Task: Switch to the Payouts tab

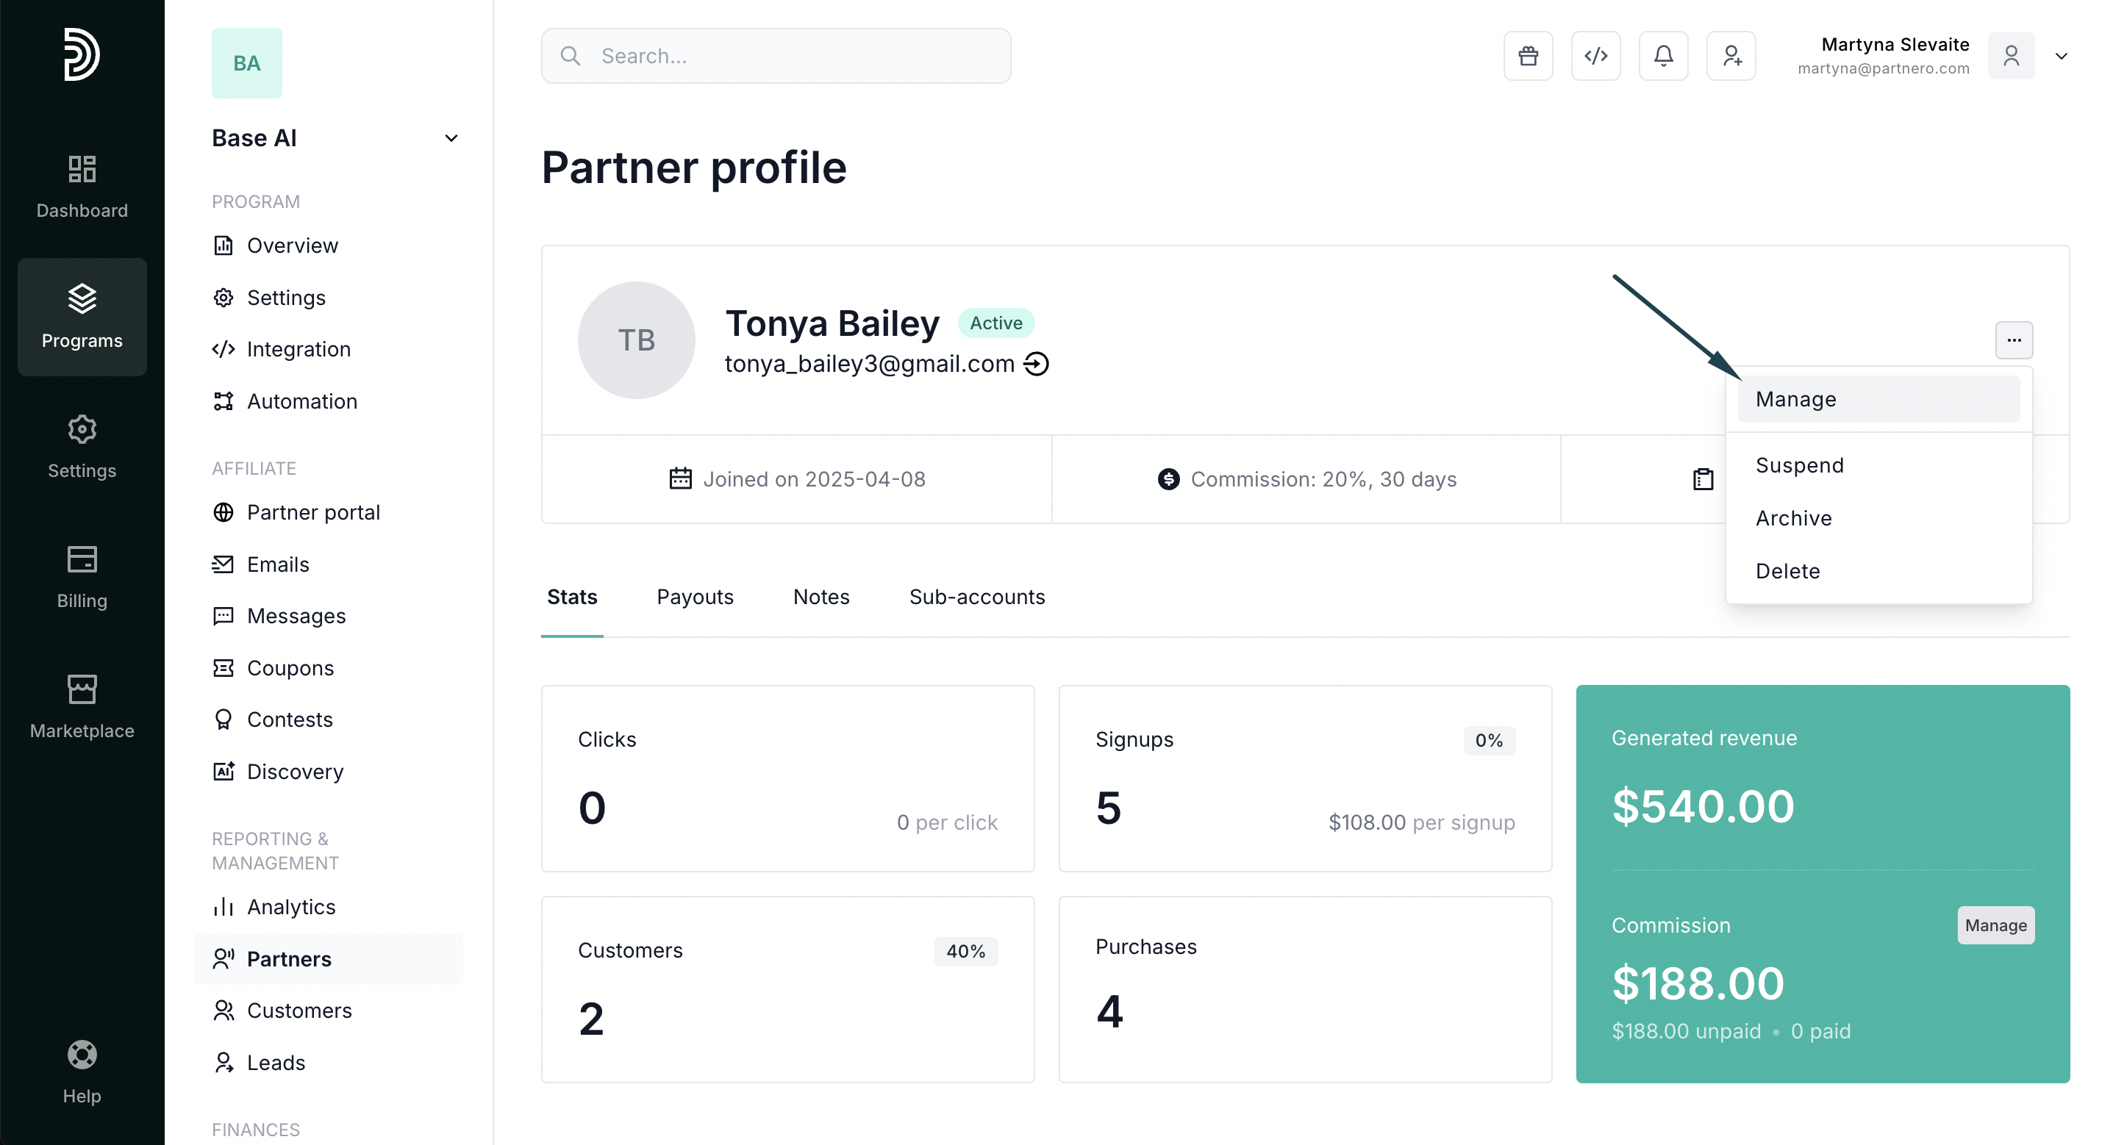Action: (695, 597)
